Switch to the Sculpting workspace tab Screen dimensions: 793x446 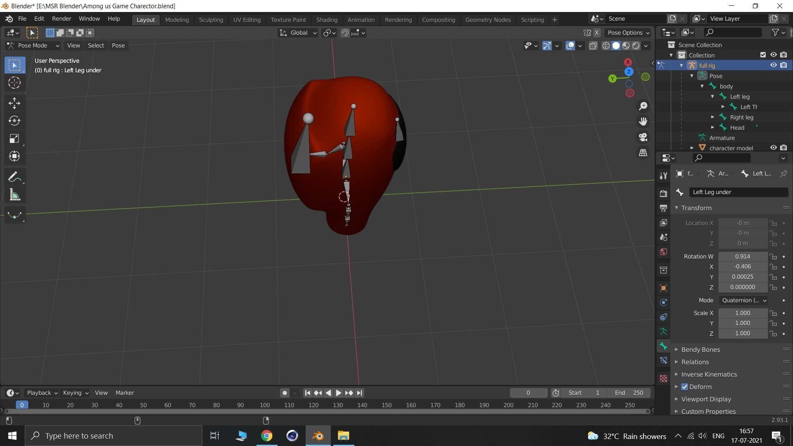(211, 20)
